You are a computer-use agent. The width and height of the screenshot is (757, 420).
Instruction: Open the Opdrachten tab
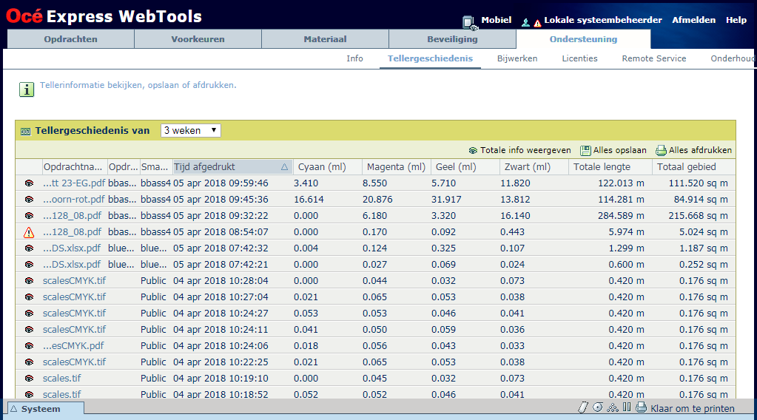70,39
